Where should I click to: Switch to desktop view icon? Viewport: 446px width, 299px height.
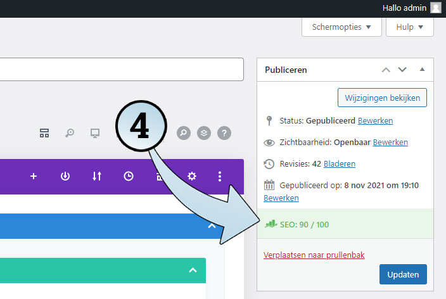click(x=95, y=133)
